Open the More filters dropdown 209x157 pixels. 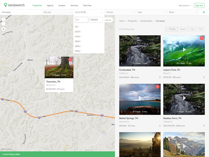pos(183,12)
